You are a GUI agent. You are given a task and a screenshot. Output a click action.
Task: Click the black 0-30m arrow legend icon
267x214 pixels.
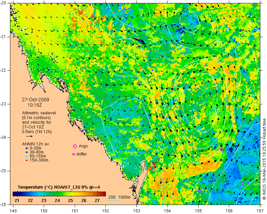27,148
